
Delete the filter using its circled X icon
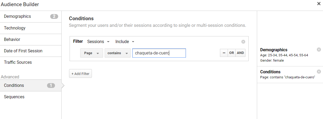[243, 42]
